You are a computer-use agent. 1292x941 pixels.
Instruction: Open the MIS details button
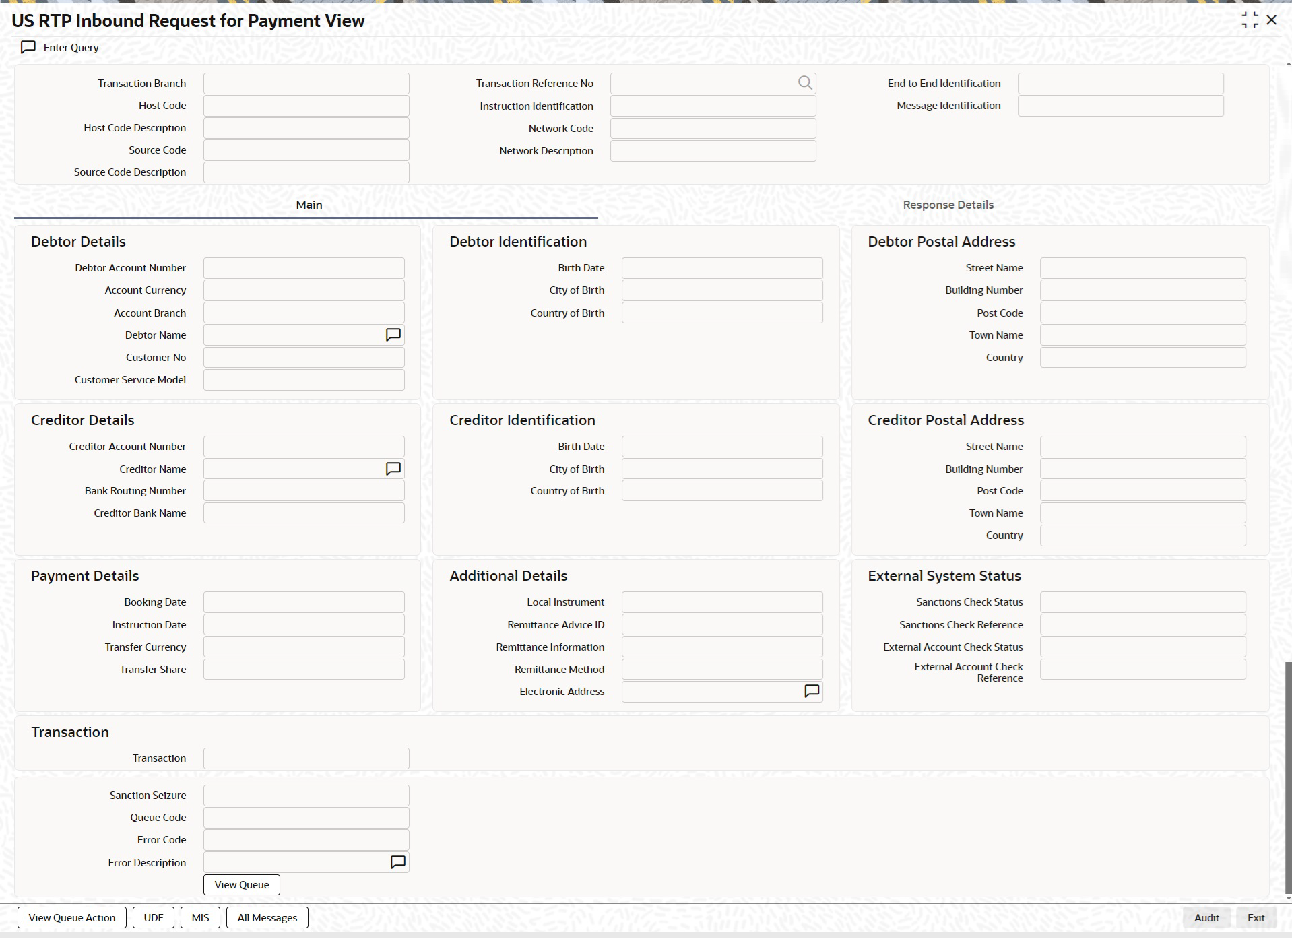[x=200, y=917]
